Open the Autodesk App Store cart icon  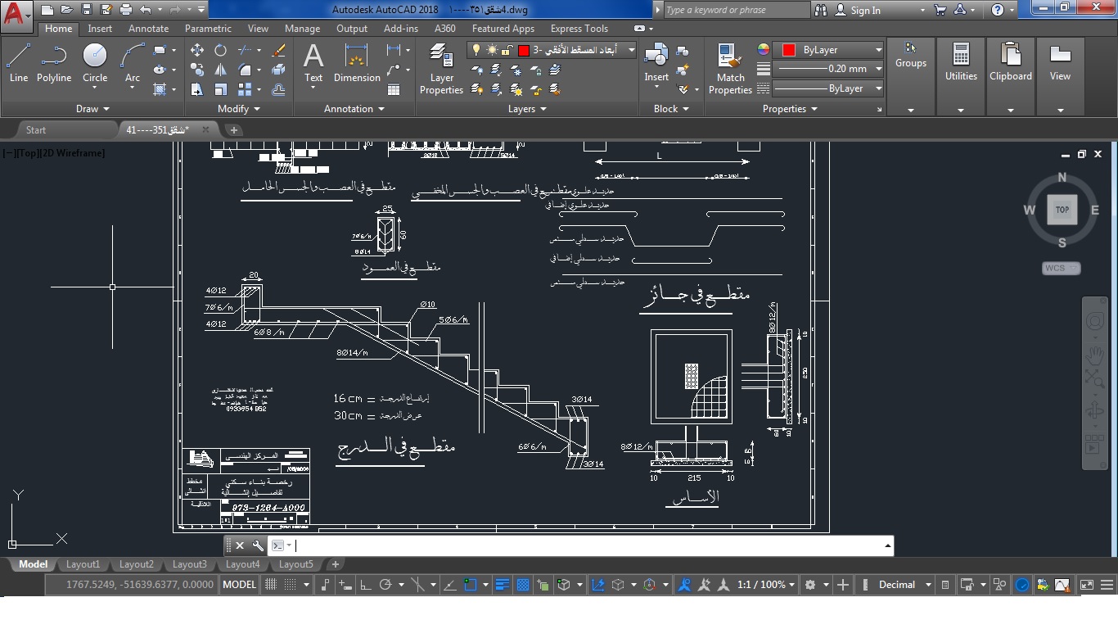point(940,10)
